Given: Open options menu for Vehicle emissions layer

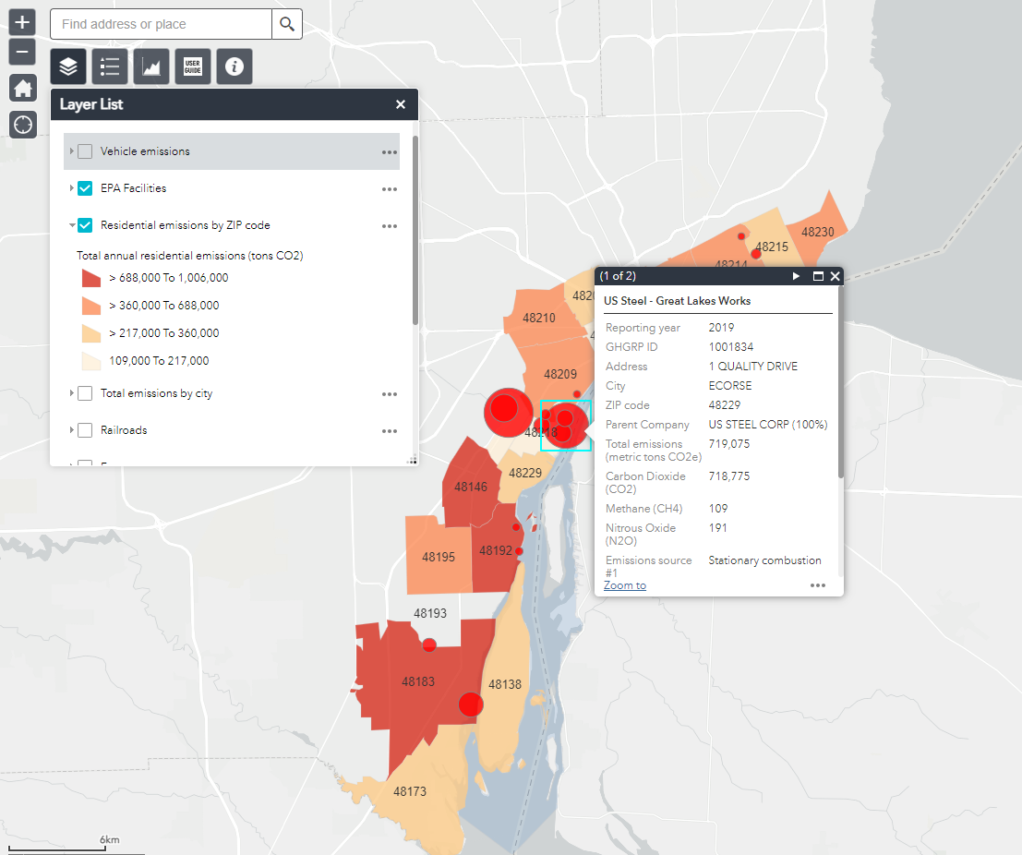Looking at the screenshot, I should click(x=390, y=152).
